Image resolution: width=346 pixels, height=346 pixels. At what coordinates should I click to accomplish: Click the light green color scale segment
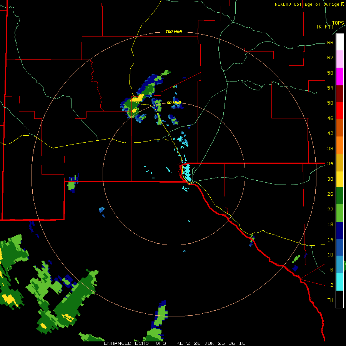[x=339, y=213]
